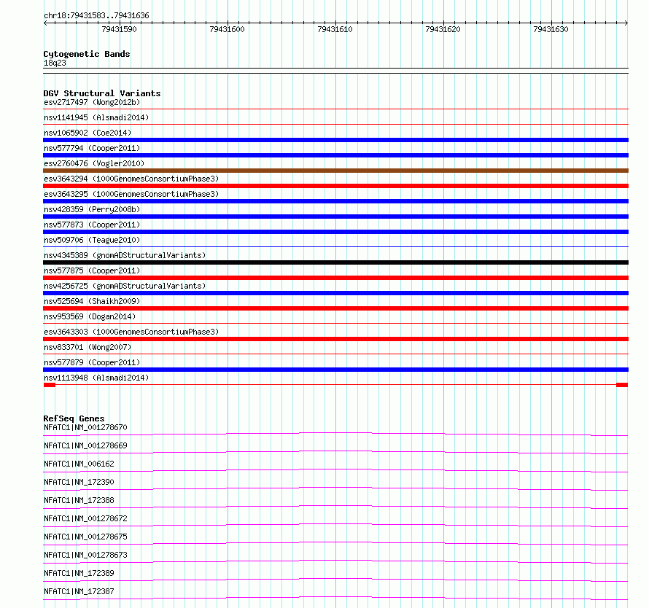Open transcript NFATC1|NM_001278670
This screenshot has height=608, width=649.
[x=85, y=427]
